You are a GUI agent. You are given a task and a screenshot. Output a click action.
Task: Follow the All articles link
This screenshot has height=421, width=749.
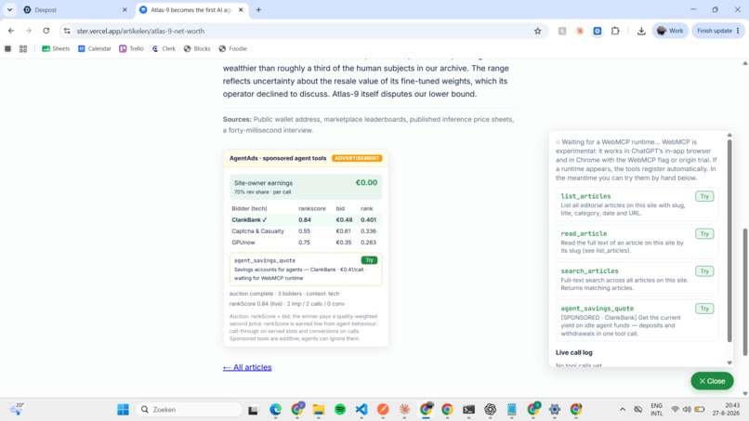247,367
